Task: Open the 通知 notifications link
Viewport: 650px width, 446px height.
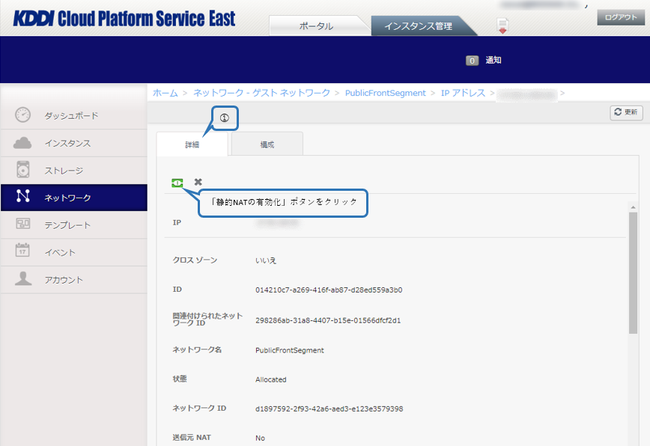Action: click(493, 61)
